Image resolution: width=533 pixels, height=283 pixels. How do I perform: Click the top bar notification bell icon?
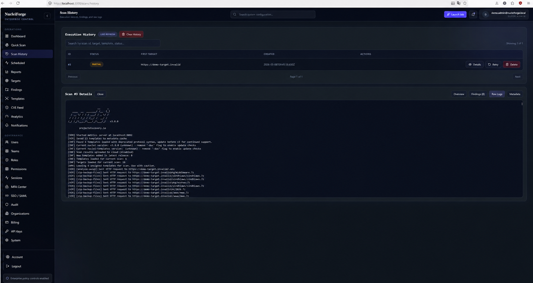(x=473, y=14)
